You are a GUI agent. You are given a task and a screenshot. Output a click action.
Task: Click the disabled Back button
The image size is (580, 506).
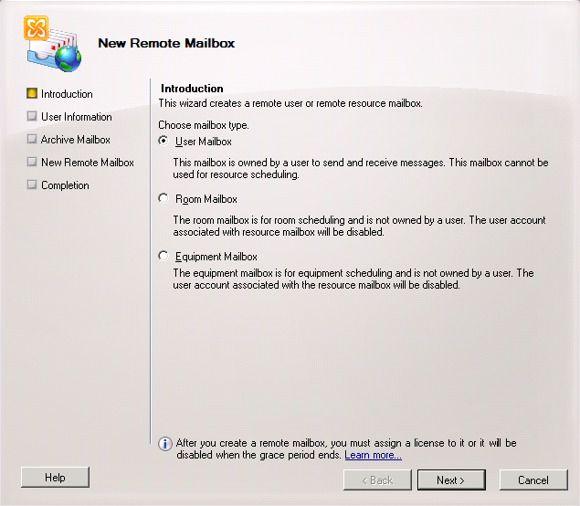click(376, 480)
